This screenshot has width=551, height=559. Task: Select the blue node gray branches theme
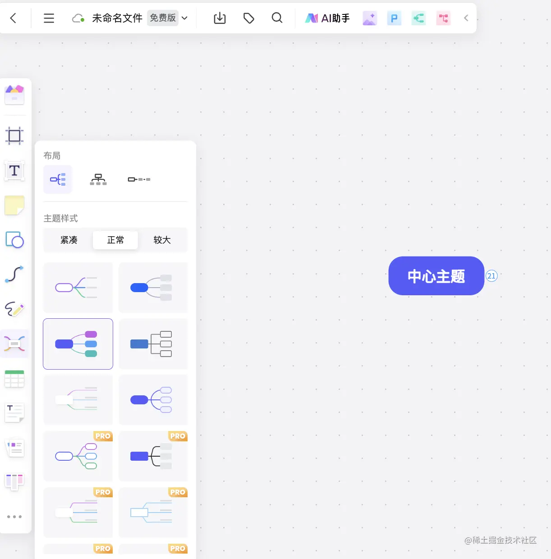153,288
